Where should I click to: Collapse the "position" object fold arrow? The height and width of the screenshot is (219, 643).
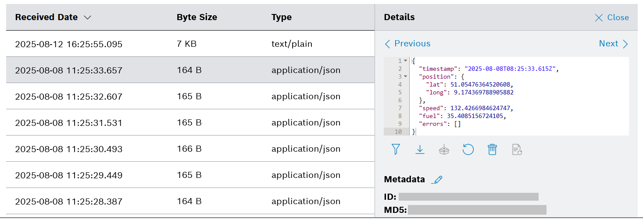coord(405,76)
